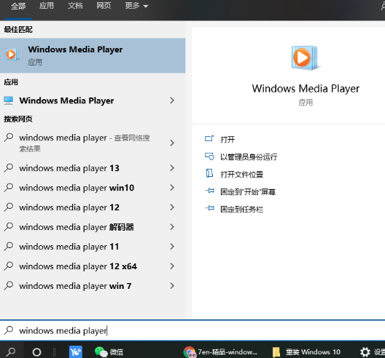Viewport: 385px width, 358px height.
Task: Open Windows Media Player best match result
Action: [x=93, y=55]
